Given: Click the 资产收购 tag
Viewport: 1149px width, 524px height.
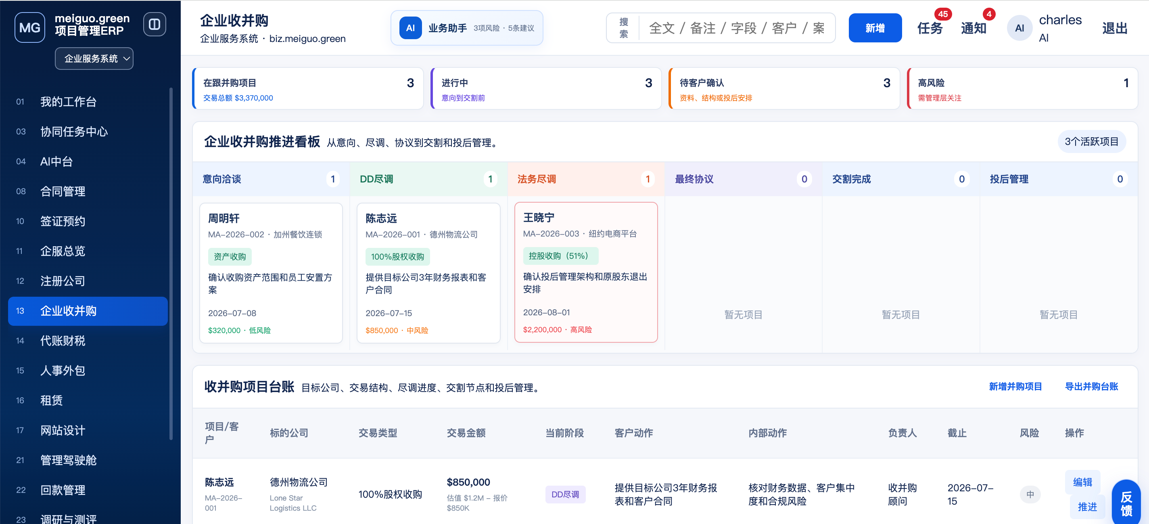Looking at the screenshot, I should (x=230, y=257).
